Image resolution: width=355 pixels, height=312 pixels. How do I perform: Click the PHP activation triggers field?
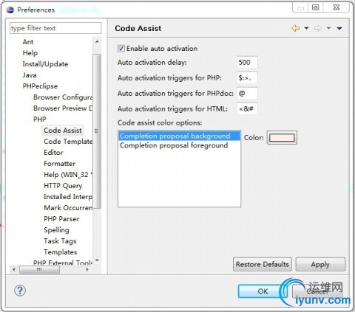(x=247, y=77)
